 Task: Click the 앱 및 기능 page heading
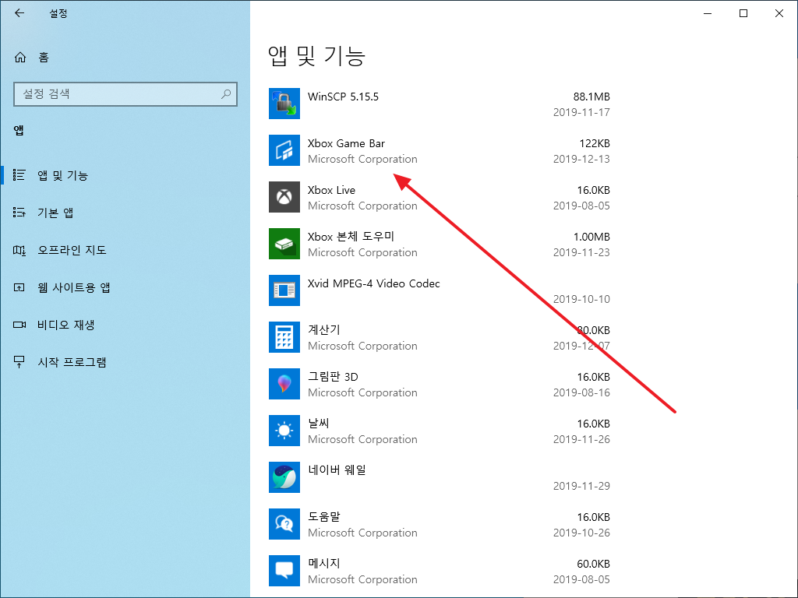[316, 55]
